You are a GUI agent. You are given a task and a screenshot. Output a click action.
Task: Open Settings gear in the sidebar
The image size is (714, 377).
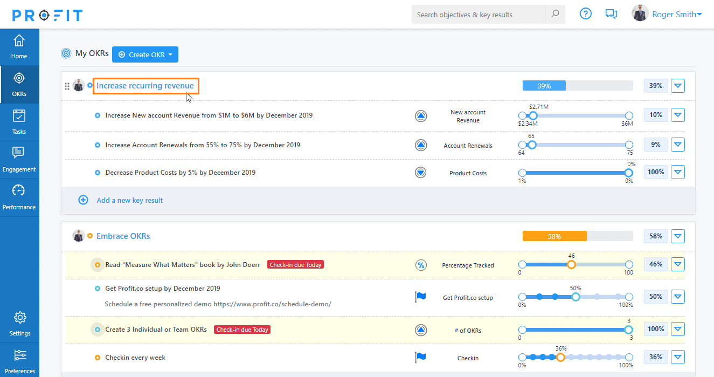[19, 324]
